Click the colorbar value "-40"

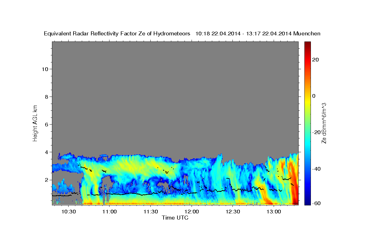pyautogui.click(x=317, y=169)
